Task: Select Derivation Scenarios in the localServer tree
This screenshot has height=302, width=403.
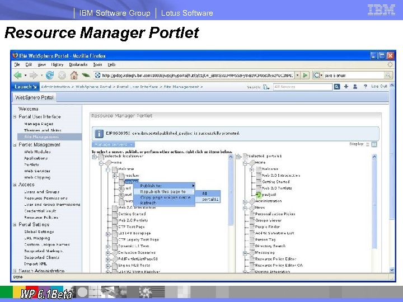Action: (137, 253)
